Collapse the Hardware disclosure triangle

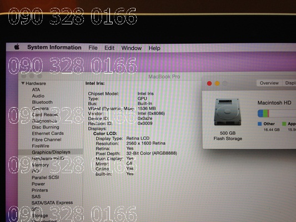point(23,83)
